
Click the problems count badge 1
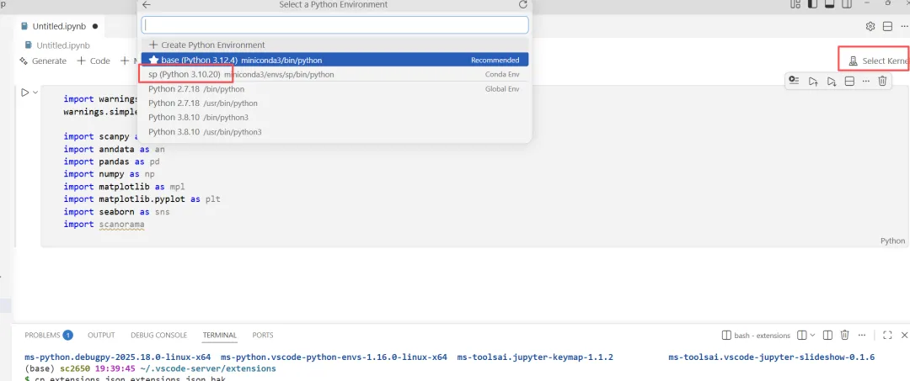click(68, 335)
